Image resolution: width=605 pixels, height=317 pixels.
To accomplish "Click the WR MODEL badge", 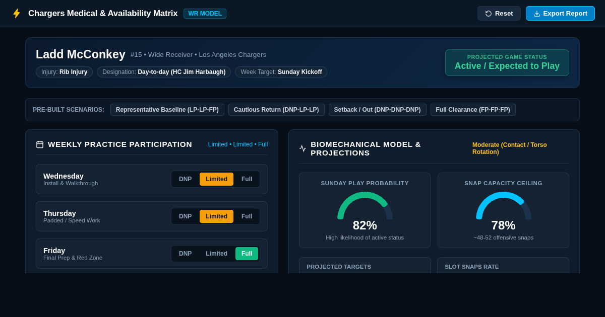I will tap(205, 14).
